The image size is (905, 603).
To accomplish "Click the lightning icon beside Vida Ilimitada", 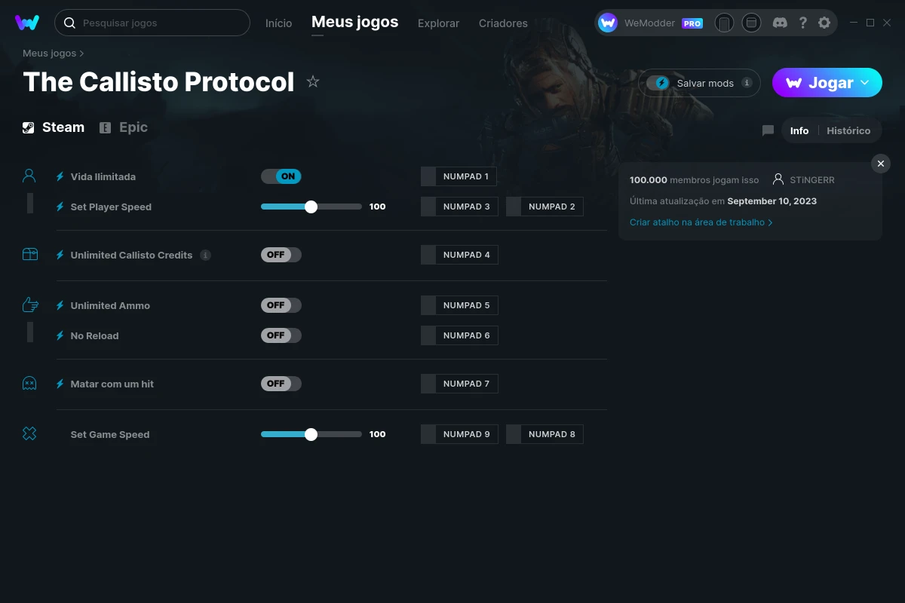I will [x=60, y=176].
